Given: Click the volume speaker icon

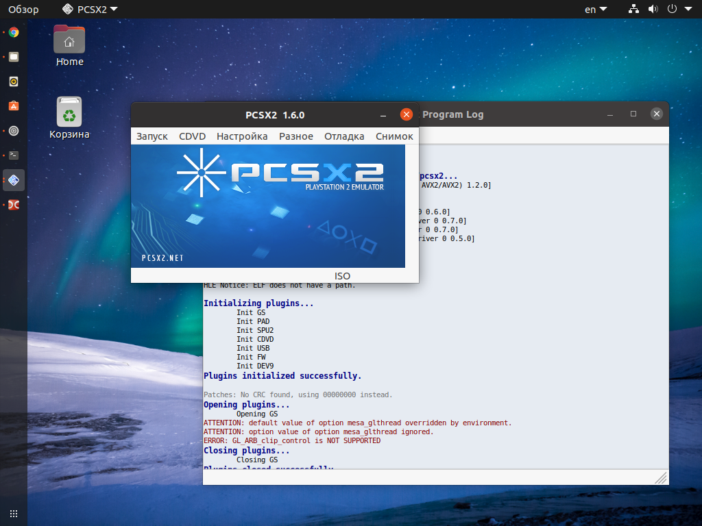Looking at the screenshot, I should click(653, 9).
